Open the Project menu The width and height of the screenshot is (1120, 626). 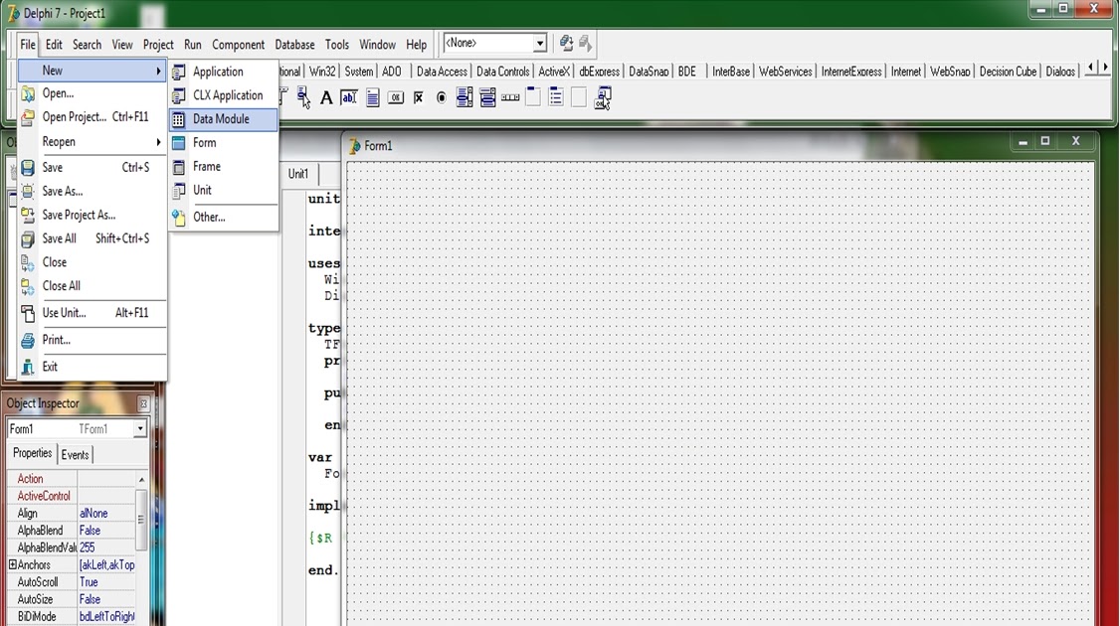click(x=158, y=45)
